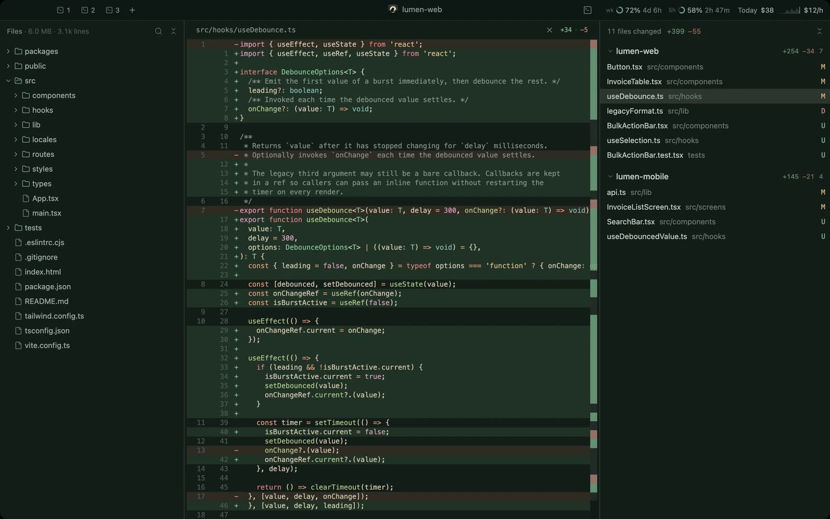830x519 pixels.
Task: Open BulkActionBar.test.tsx in the changed files
Action: click(715, 155)
